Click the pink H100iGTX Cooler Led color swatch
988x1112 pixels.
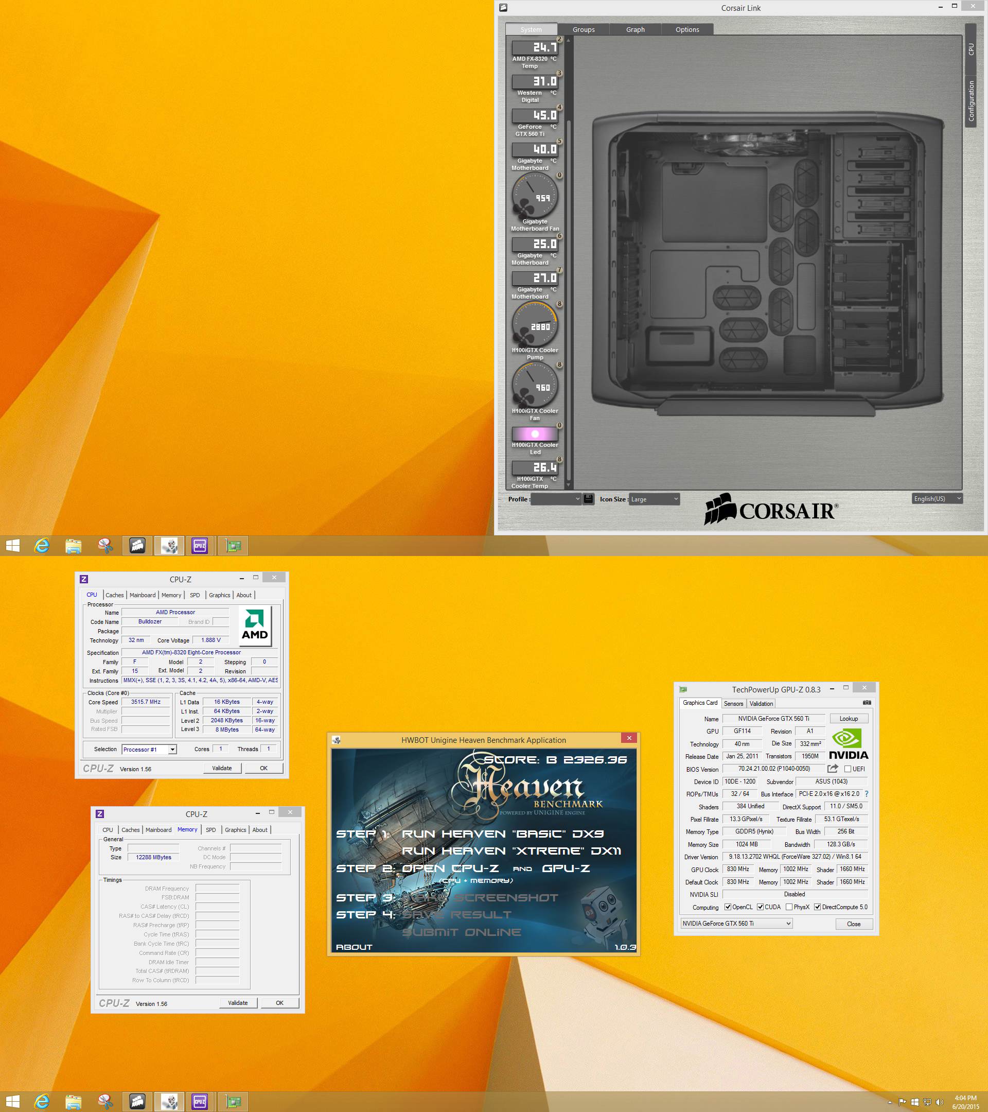coord(535,433)
